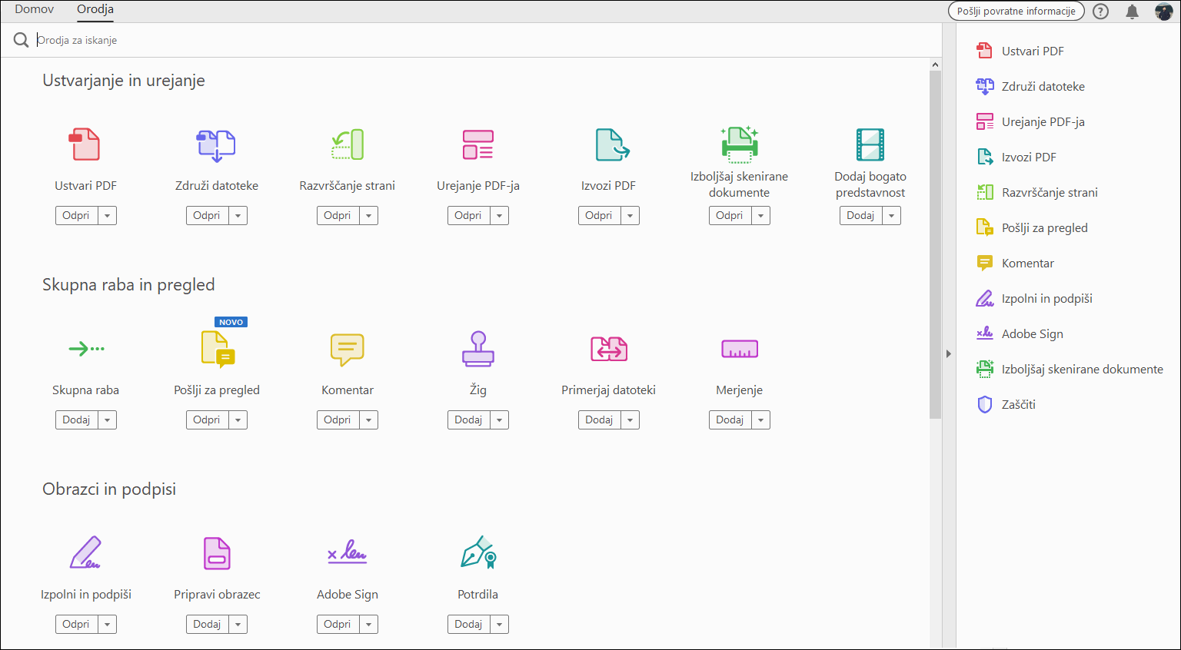Collapse the right tools pane arrow
Viewport: 1181px width, 650px height.
point(949,353)
